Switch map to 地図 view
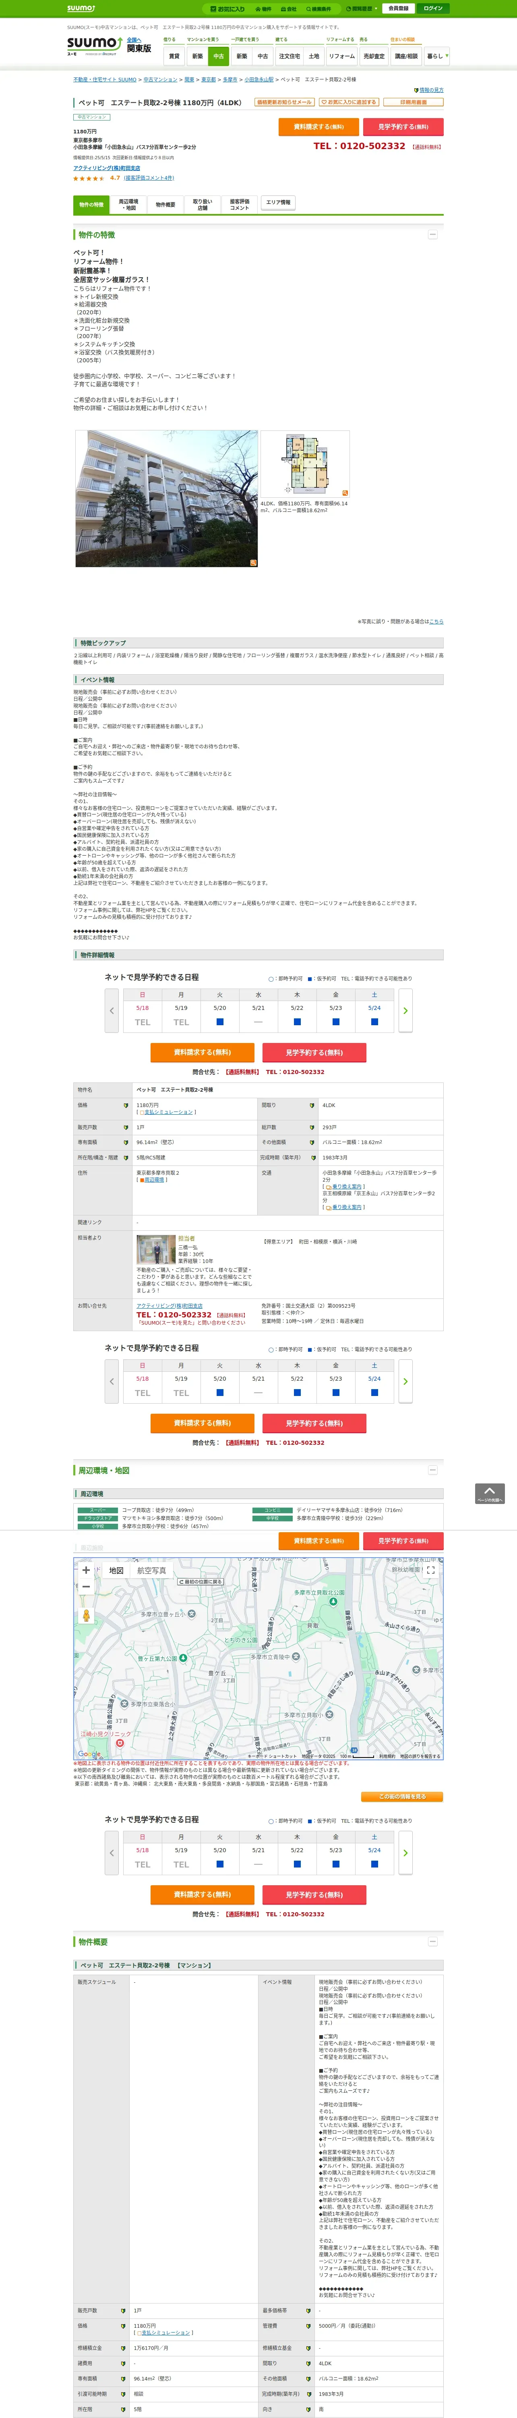The height and width of the screenshot is (2418, 517). 116,1570
